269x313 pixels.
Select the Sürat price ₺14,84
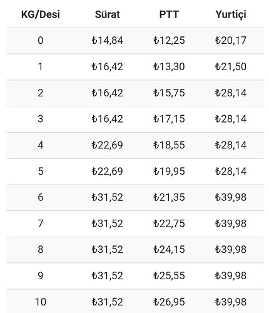(x=108, y=41)
